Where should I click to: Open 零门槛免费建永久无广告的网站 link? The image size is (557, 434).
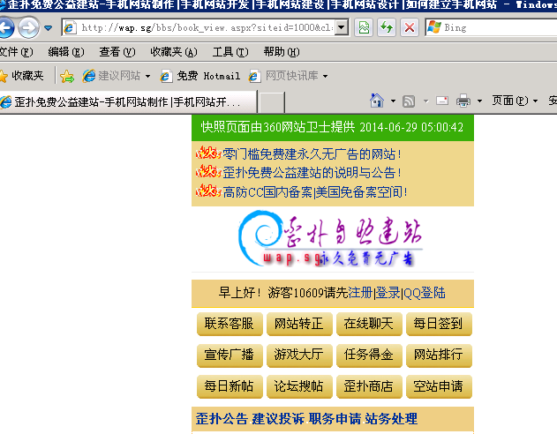click(x=312, y=154)
